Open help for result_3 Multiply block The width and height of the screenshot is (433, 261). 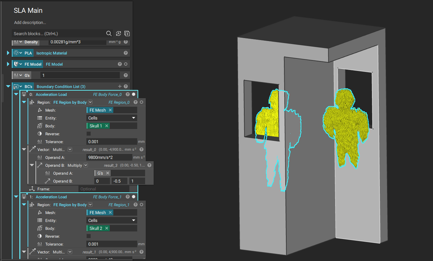point(149,165)
